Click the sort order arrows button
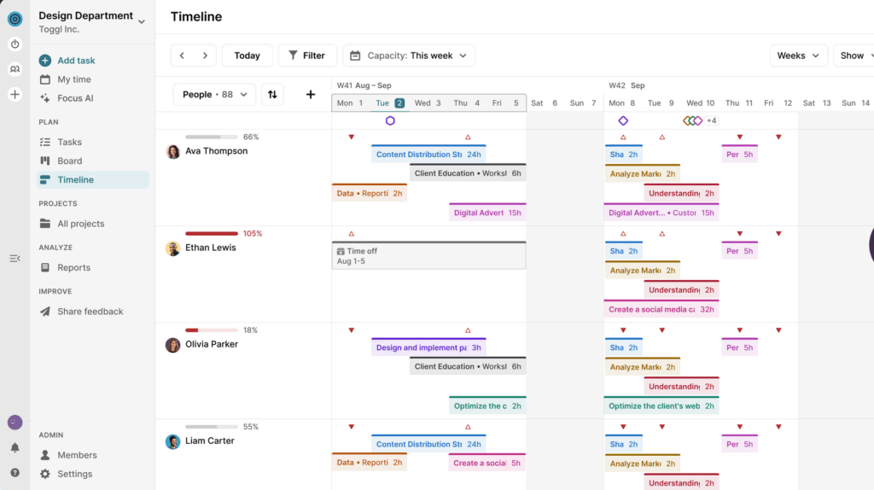The image size is (874, 490). coord(272,95)
